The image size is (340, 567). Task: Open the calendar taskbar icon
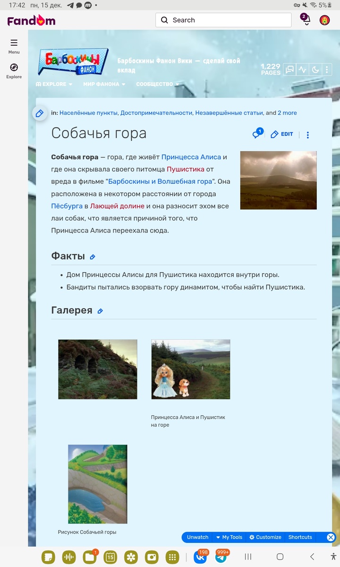110,557
